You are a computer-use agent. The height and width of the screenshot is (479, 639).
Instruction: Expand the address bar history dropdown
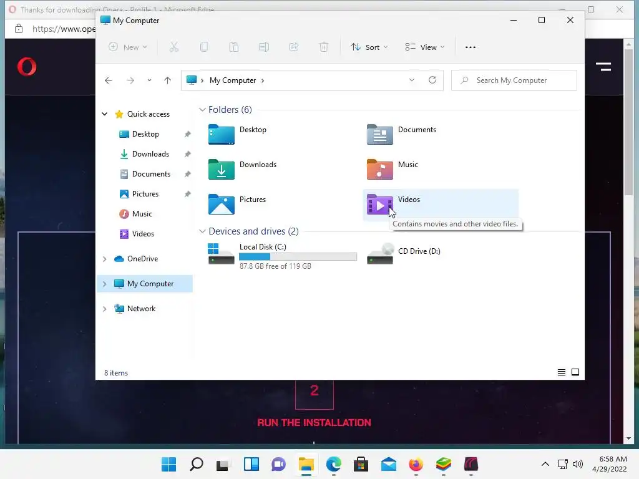412,80
